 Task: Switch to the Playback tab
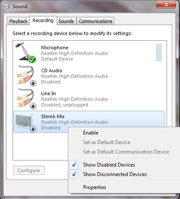18,21
